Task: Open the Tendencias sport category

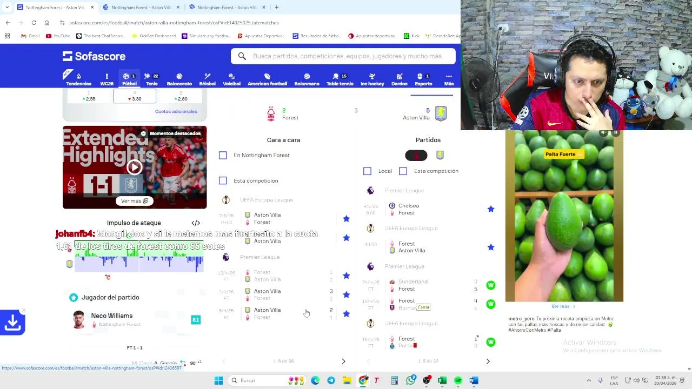Action: [78, 79]
